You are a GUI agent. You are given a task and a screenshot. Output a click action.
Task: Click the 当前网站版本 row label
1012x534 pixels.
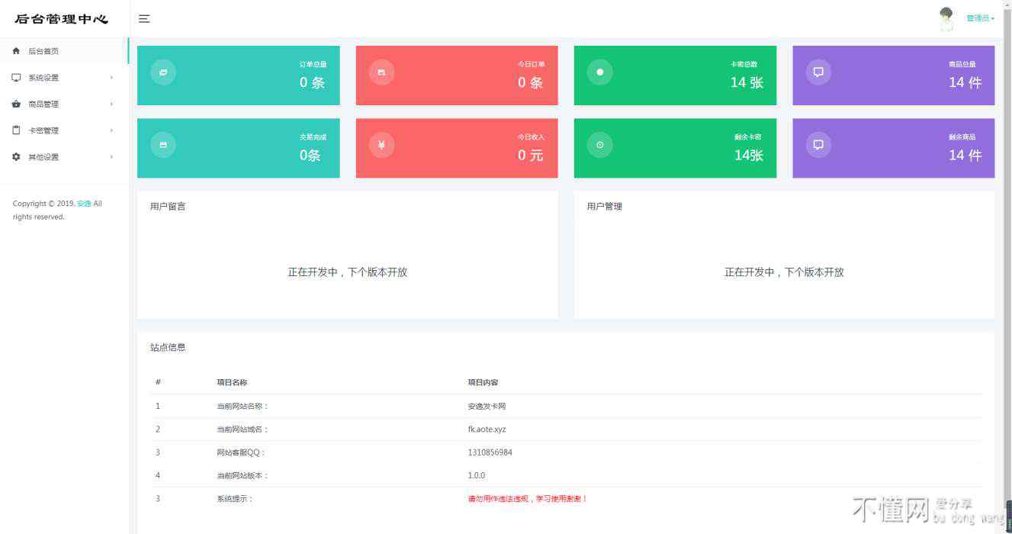[243, 475]
